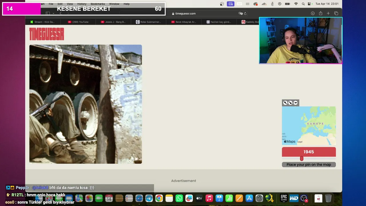This screenshot has height=206, width=366.
Task: Open Trash in the Dock
Action: tap(328, 198)
